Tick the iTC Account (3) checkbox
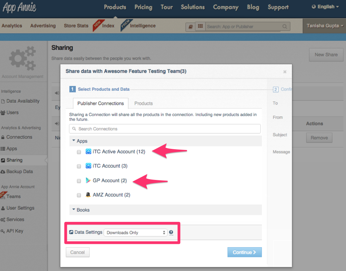 (79, 166)
